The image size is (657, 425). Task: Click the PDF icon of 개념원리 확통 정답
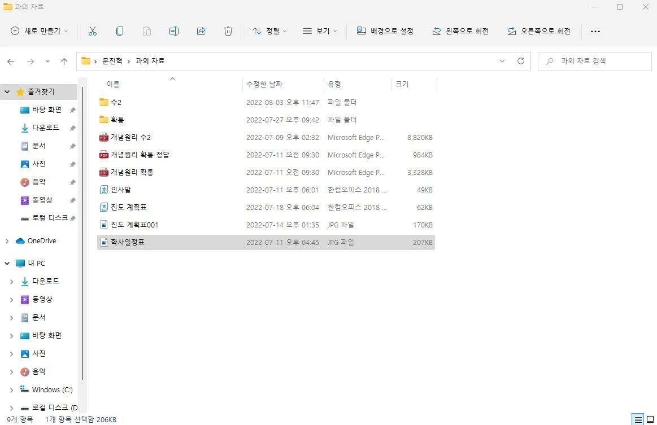click(x=104, y=155)
